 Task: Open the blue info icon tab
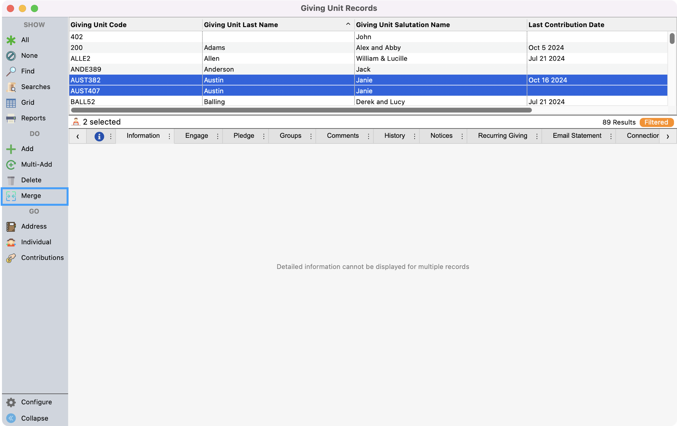[x=99, y=136]
